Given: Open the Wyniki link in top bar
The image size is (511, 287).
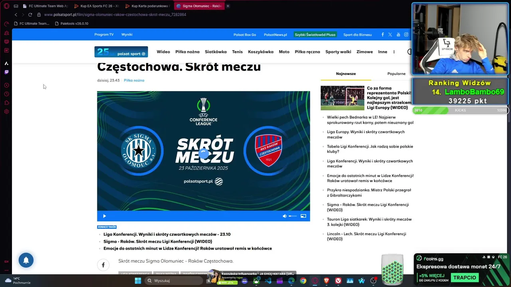Looking at the screenshot, I should (127, 35).
